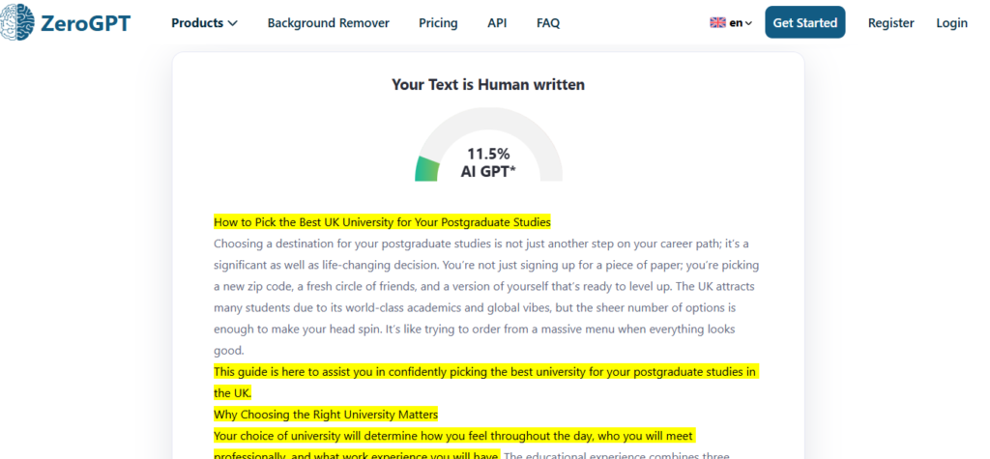Screen dimensions: 990x459
Task: Click the highlighted 'How to Pick the Best UK University' title
Action: click(382, 221)
